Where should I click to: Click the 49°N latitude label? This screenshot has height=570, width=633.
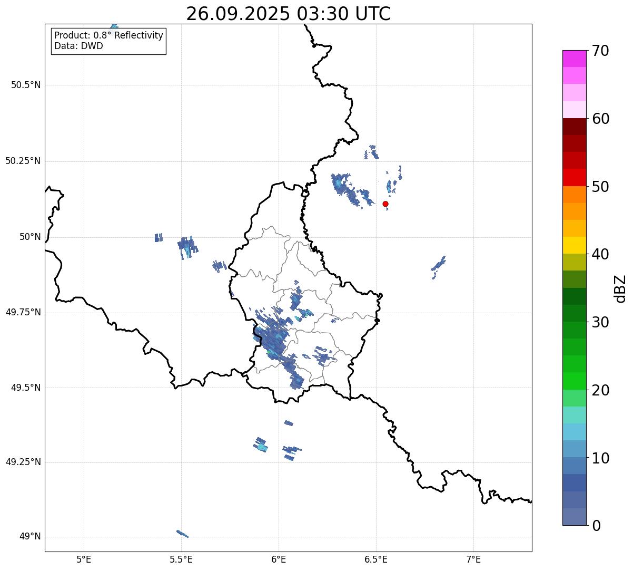pos(30,536)
